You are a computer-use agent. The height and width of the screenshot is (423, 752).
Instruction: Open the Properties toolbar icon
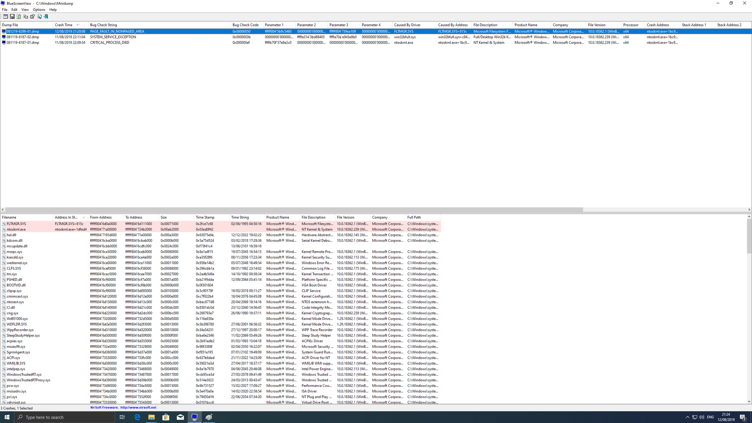point(32,17)
